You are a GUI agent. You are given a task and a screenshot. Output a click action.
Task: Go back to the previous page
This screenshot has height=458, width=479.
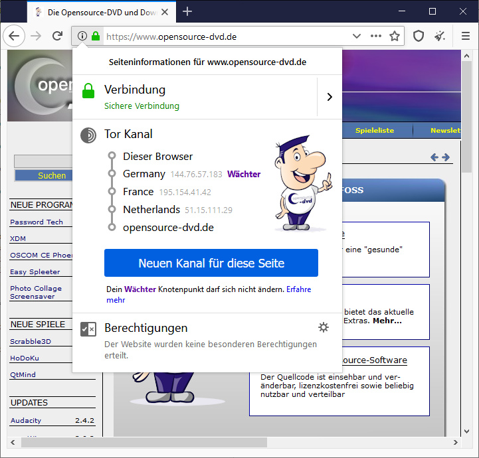pyautogui.click(x=14, y=36)
